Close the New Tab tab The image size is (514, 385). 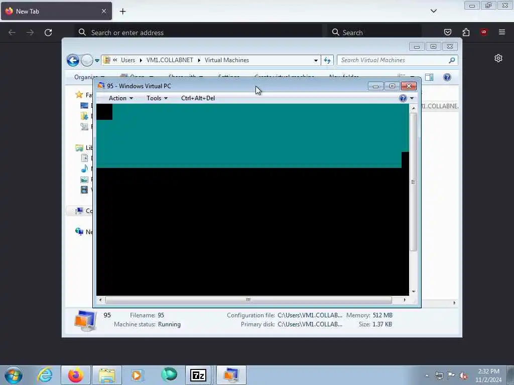(x=104, y=11)
